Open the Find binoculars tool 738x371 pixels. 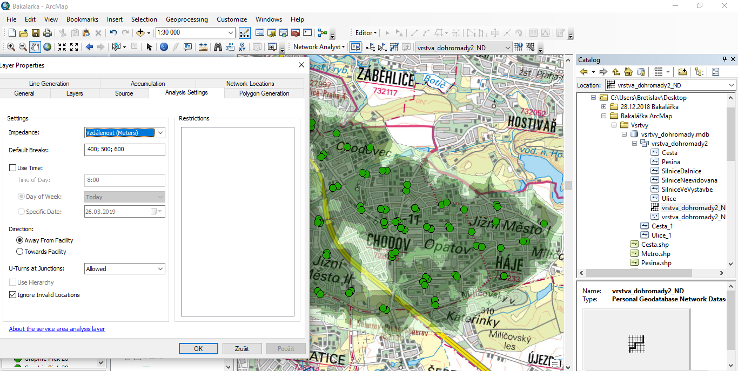coord(218,47)
